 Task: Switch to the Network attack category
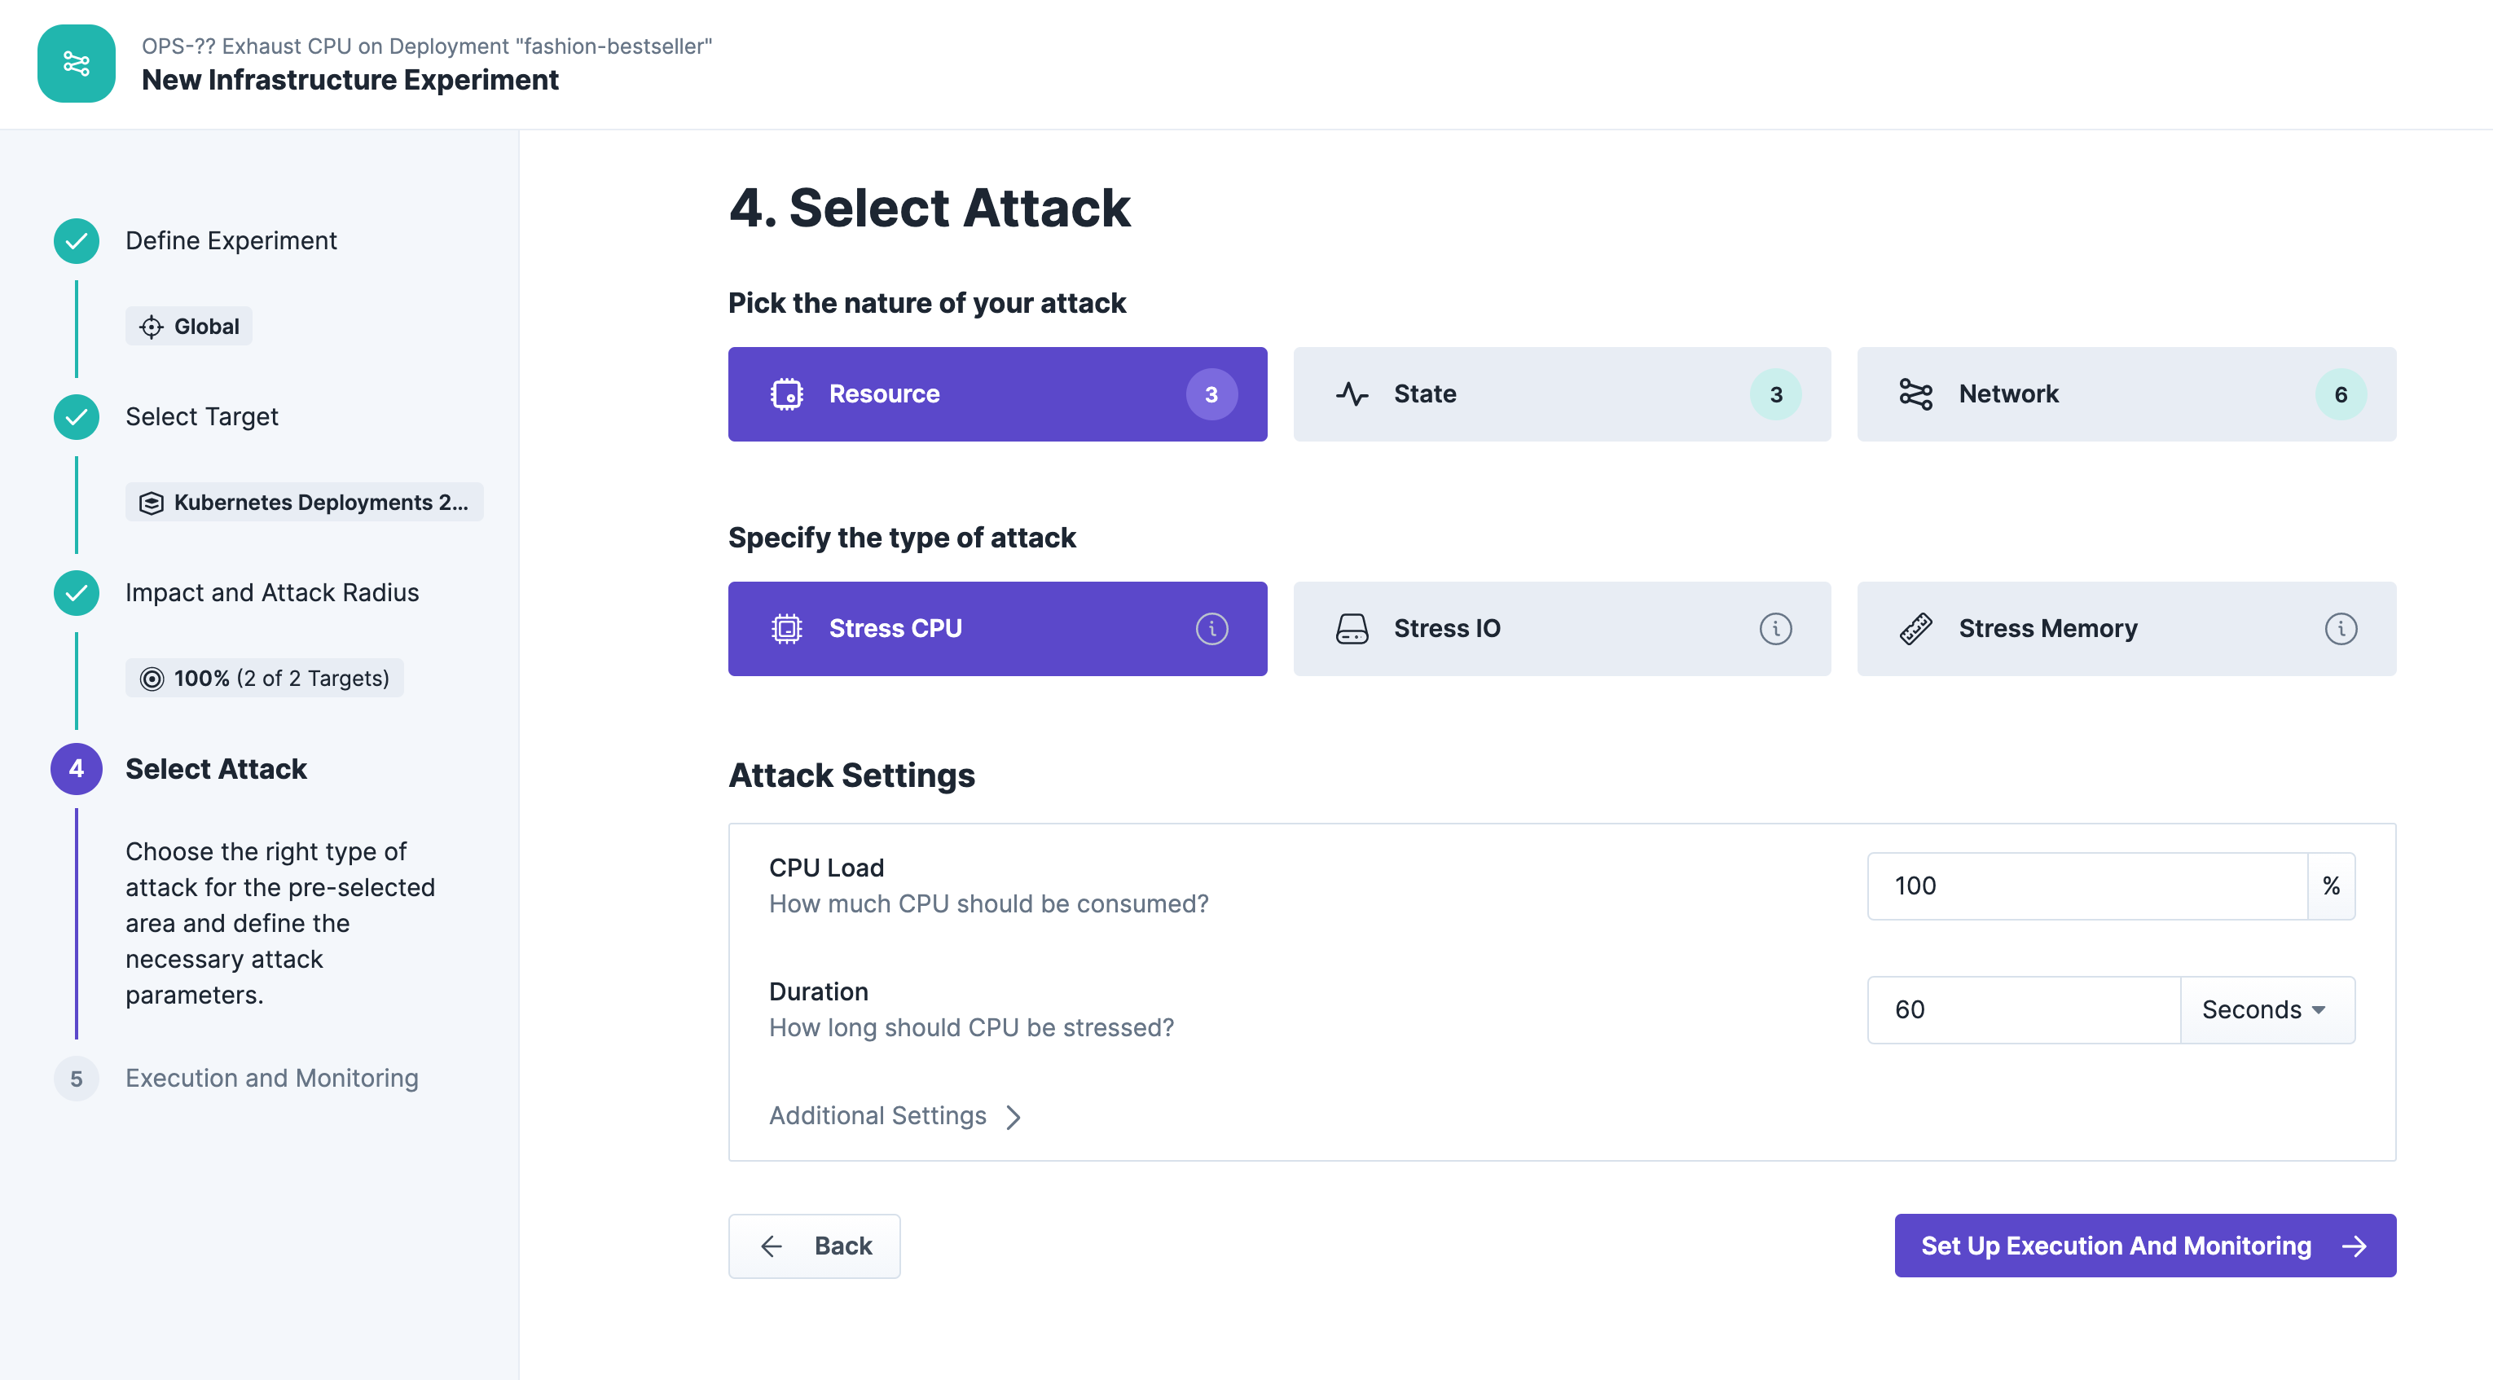pyautogui.click(x=2126, y=393)
